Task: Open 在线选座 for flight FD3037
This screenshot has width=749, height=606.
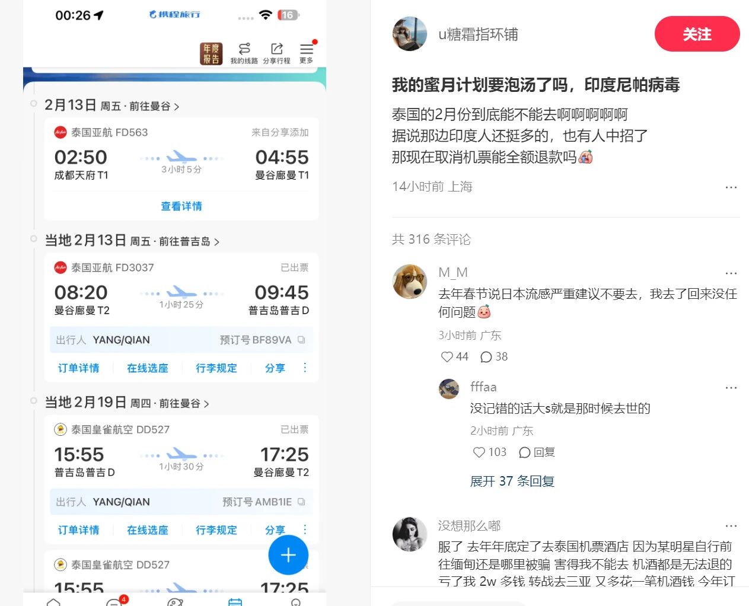Action: point(147,368)
